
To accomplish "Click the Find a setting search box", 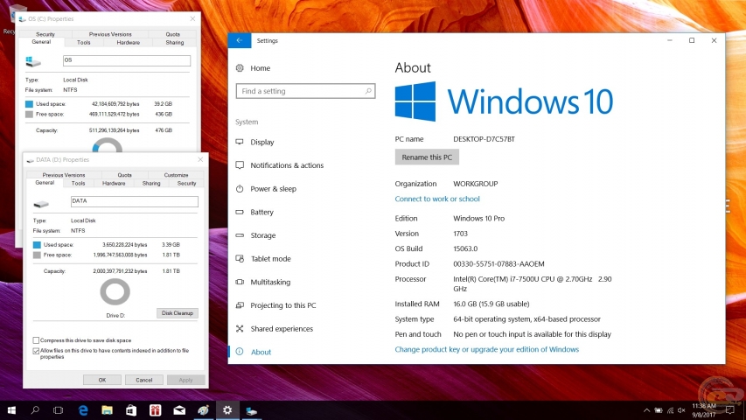I will [305, 91].
